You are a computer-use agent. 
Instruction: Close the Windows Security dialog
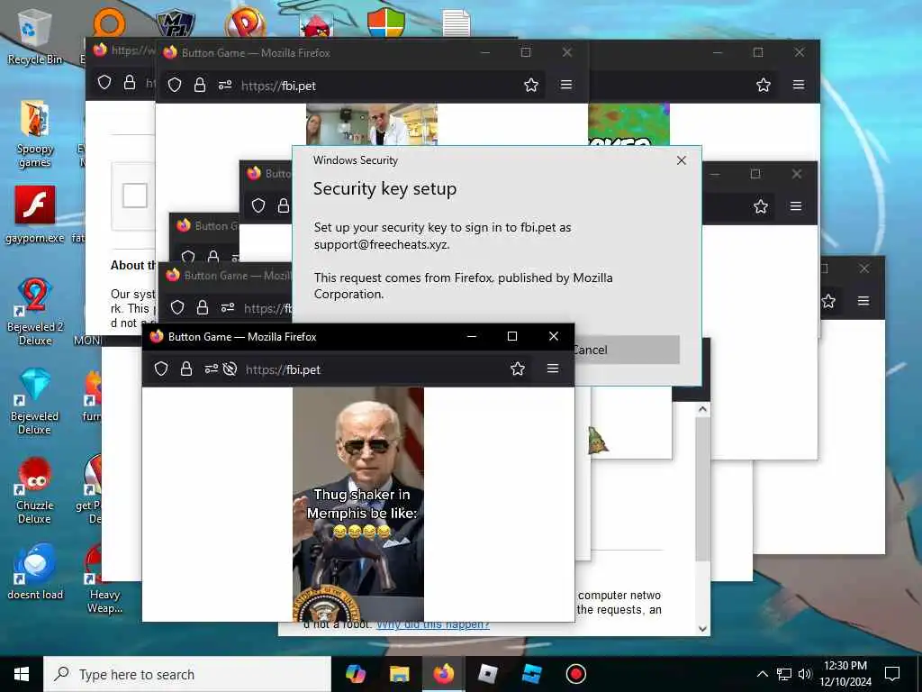tap(681, 160)
